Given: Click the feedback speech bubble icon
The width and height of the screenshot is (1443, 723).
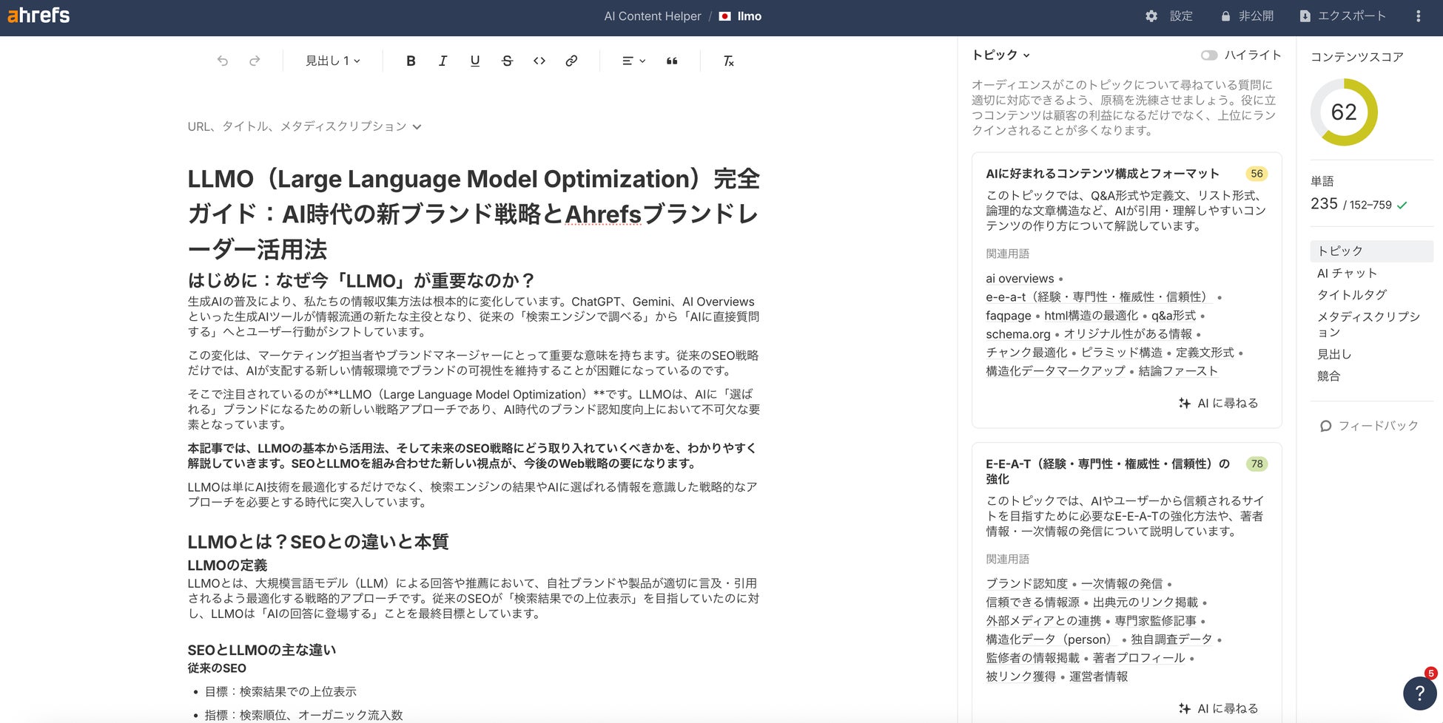Looking at the screenshot, I should (x=1325, y=426).
